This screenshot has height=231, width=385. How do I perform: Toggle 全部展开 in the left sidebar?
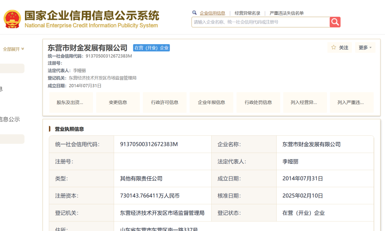pyautogui.click(x=13, y=49)
